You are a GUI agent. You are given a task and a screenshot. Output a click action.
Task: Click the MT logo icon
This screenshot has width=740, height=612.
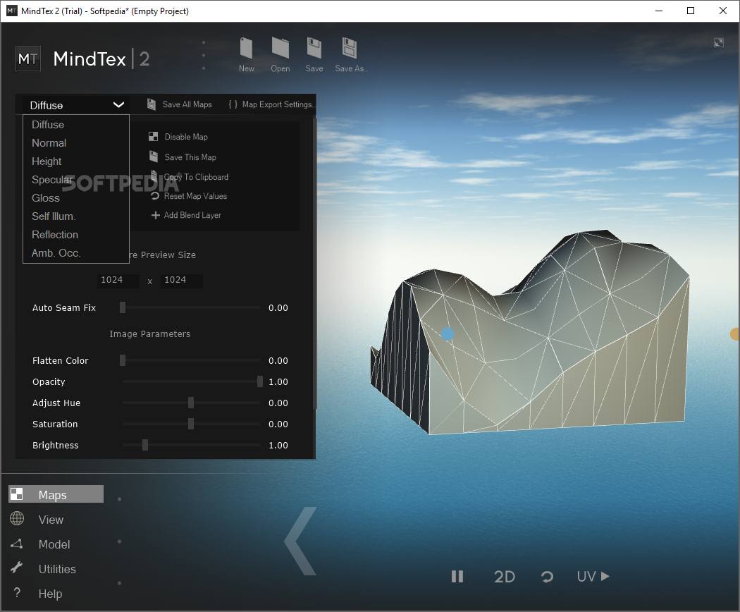(28, 59)
